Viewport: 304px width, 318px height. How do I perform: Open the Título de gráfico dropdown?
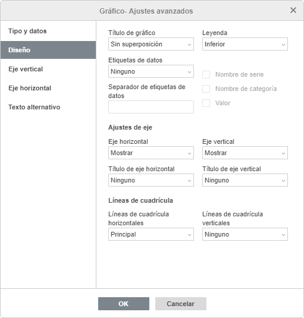click(x=151, y=44)
